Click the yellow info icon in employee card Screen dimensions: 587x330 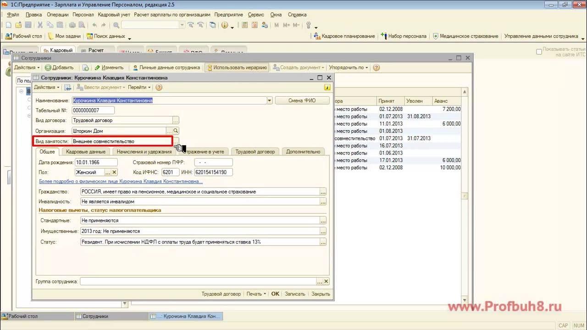pyautogui.click(x=327, y=87)
